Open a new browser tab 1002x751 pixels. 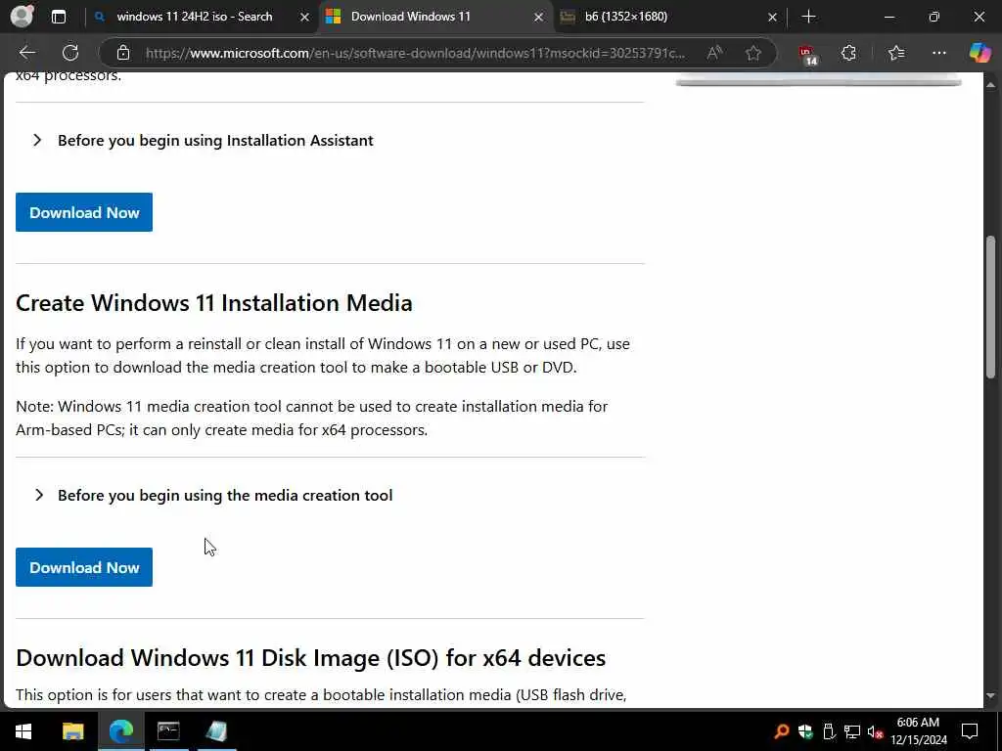tap(808, 17)
